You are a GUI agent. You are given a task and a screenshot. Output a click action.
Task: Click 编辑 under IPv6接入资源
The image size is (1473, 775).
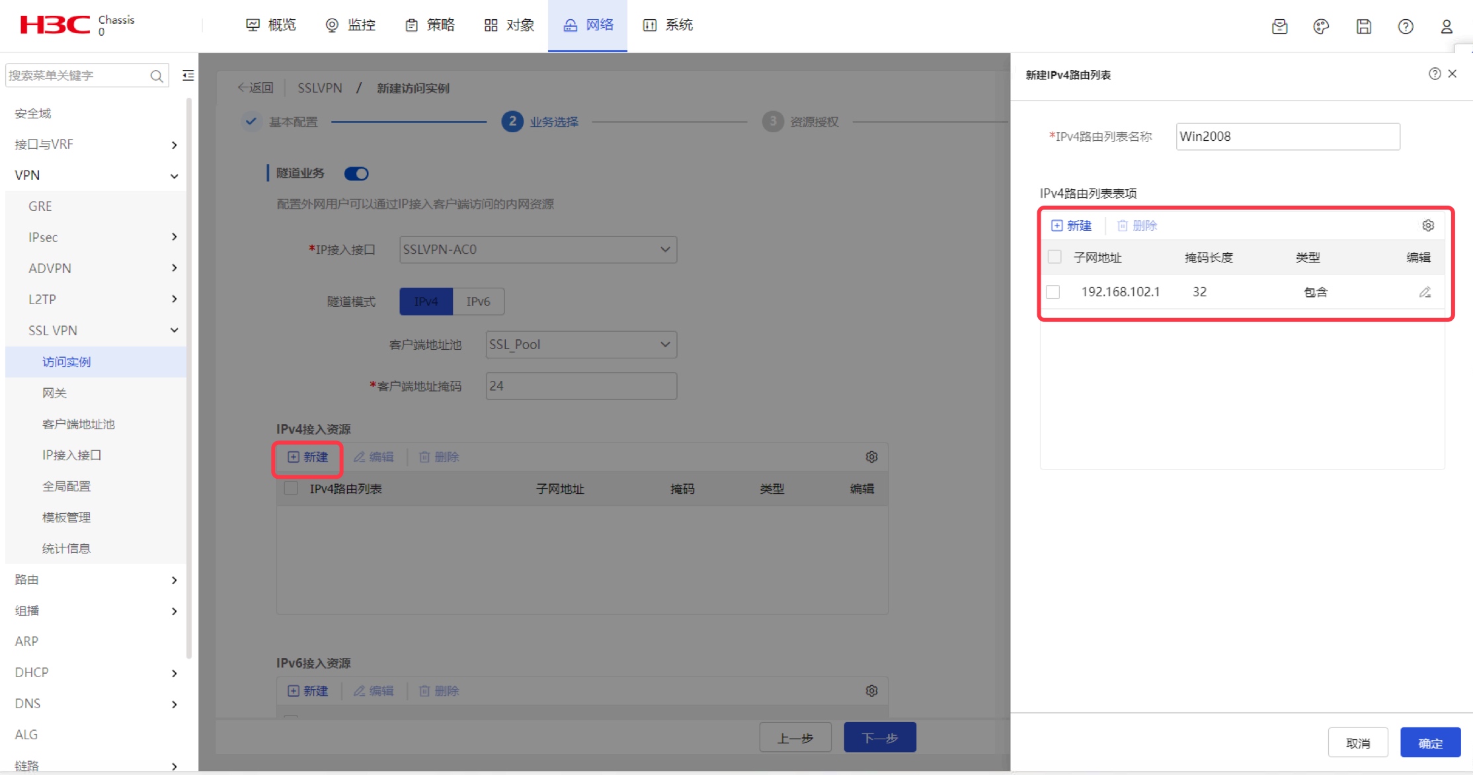pos(374,691)
